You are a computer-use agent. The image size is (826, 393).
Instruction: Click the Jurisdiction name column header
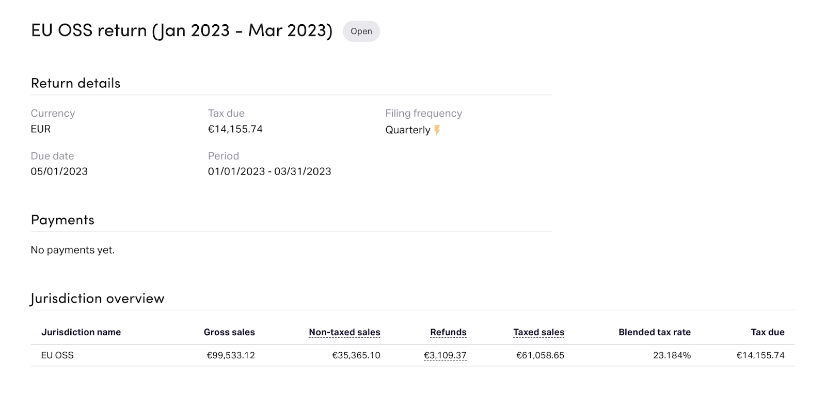(x=81, y=333)
